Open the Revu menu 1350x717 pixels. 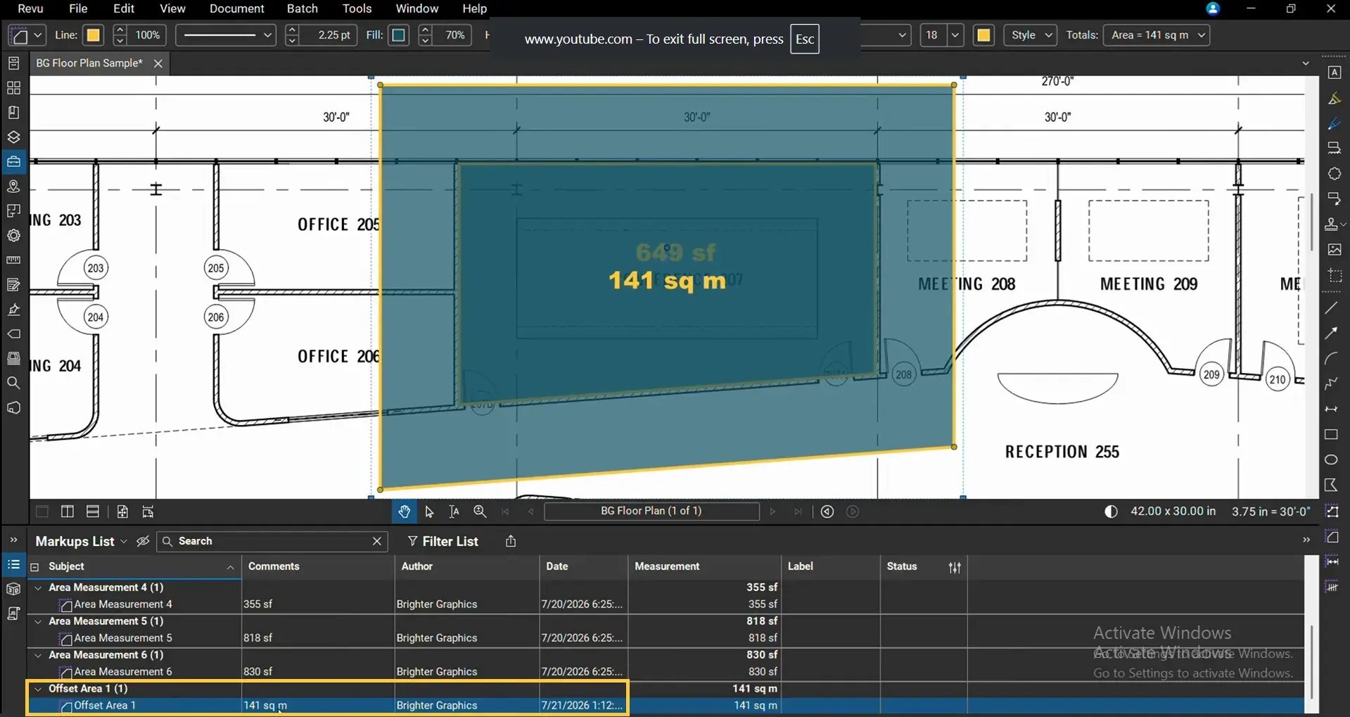point(30,8)
